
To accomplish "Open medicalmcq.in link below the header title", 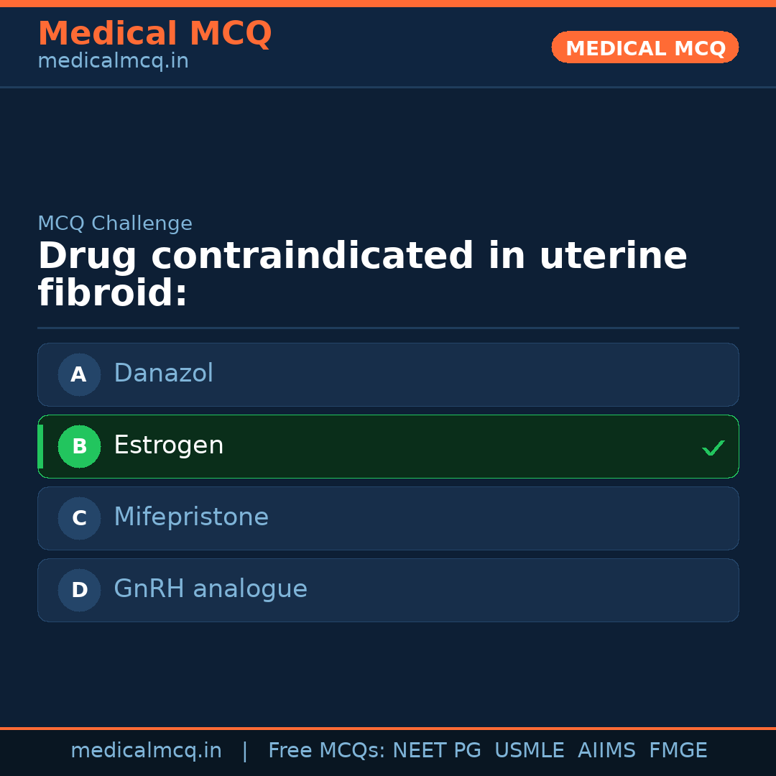I will 113,61.
